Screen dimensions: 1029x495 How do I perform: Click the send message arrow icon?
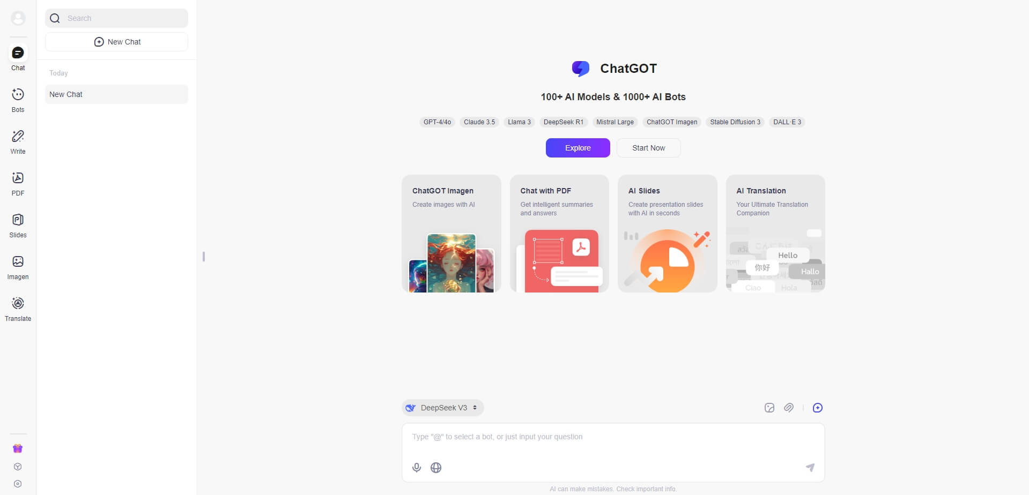(x=810, y=468)
